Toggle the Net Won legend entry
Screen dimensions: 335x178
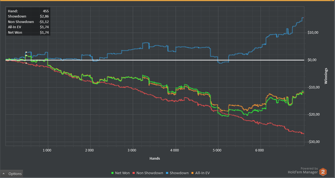[x=121, y=173]
